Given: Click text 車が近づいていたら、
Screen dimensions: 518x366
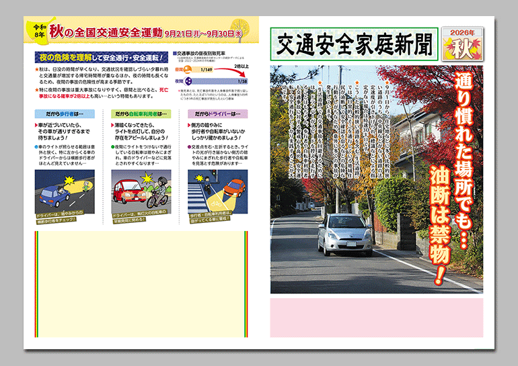Looking at the screenshot, I should click(x=60, y=126).
